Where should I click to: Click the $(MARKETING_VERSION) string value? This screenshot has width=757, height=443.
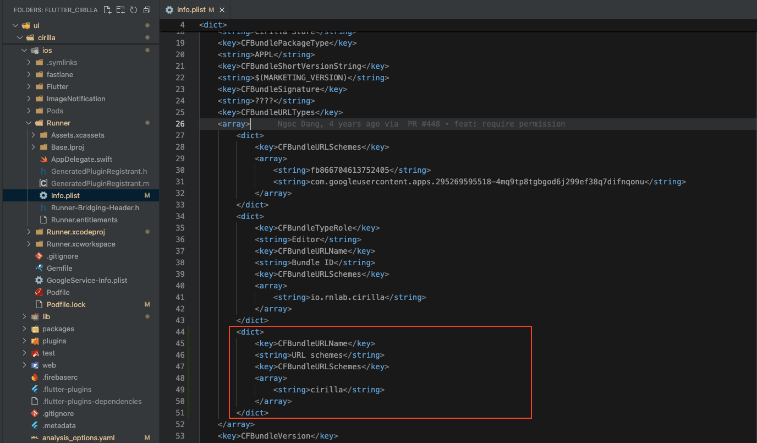pos(301,78)
